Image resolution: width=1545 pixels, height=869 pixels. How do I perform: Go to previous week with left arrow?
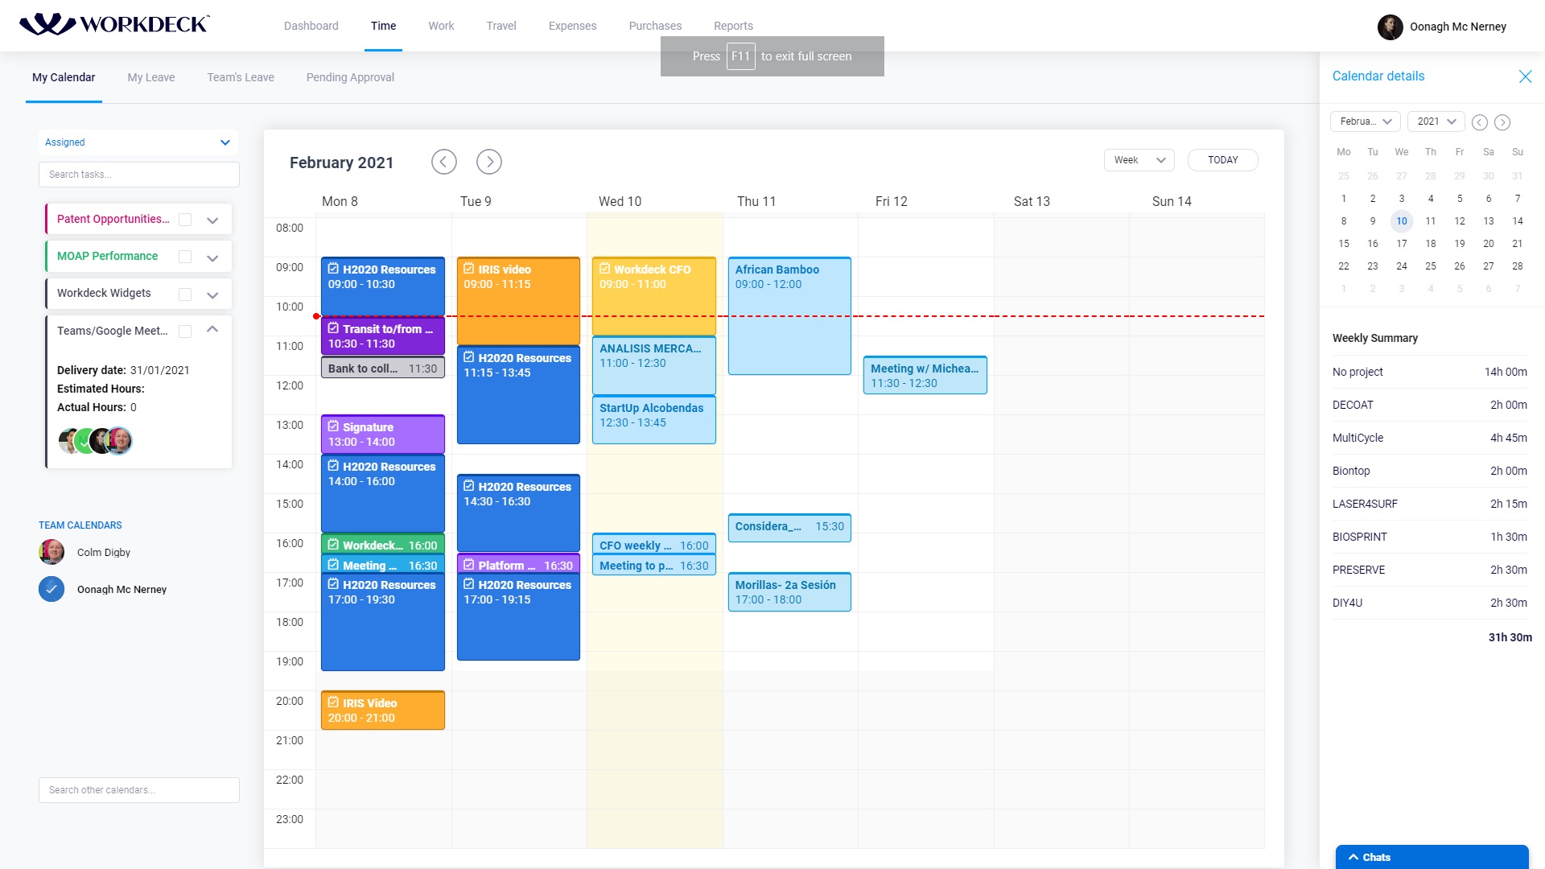pyautogui.click(x=443, y=162)
